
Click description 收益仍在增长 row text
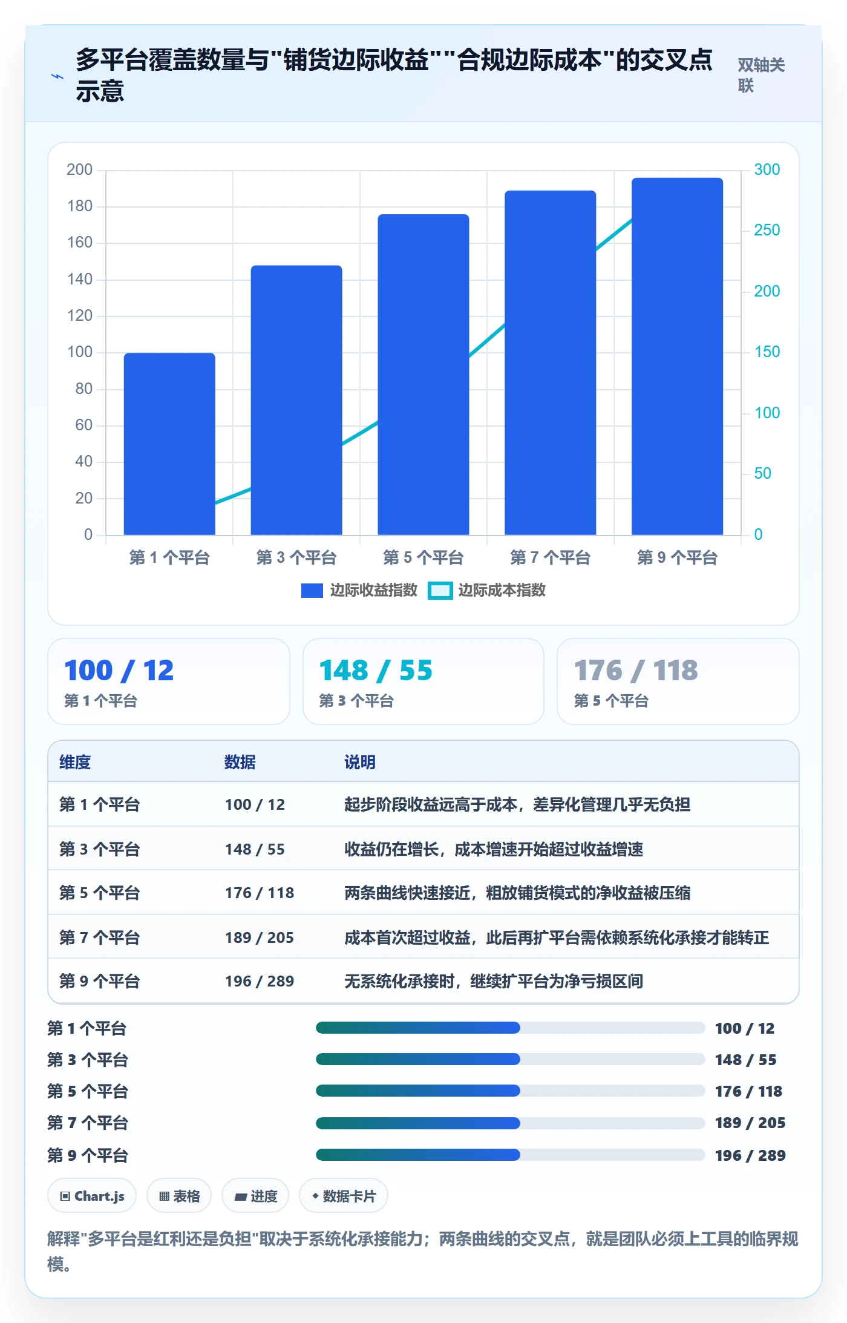(494, 849)
